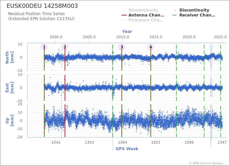The width and height of the screenshot is (230, 166).
Task: Toggle the Receiver Change legend entry
Action: coord(194,15)
